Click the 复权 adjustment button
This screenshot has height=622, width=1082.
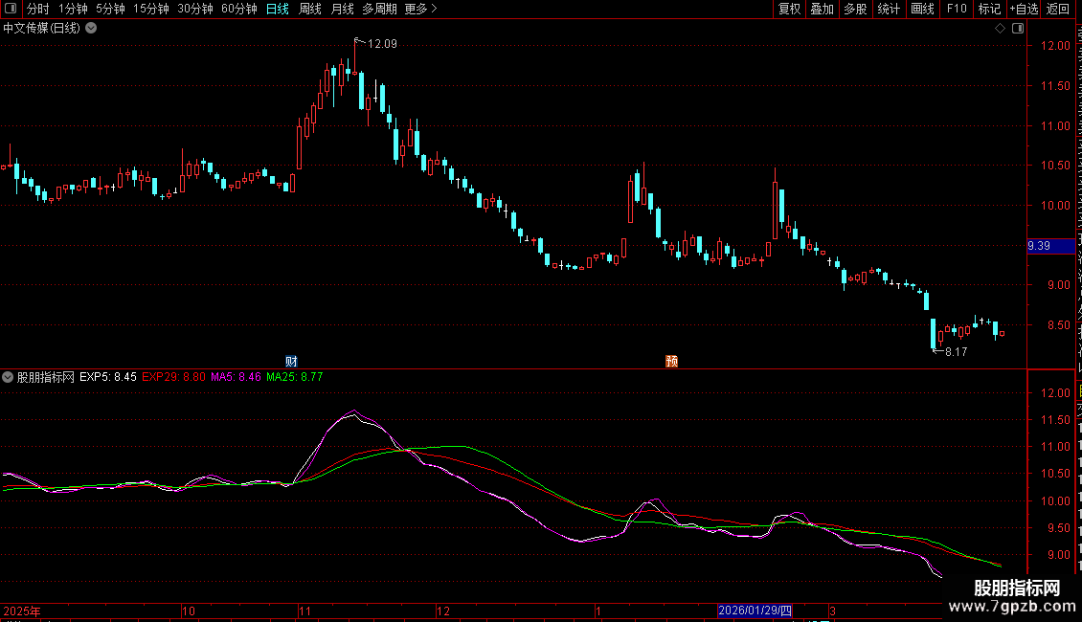pos(789,9)
